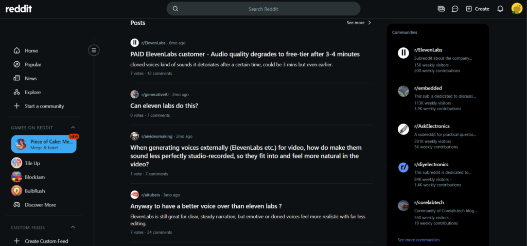Click the 281K weekly visitors text
This screenshot has width=527, height=246.
tap(433, 142)
